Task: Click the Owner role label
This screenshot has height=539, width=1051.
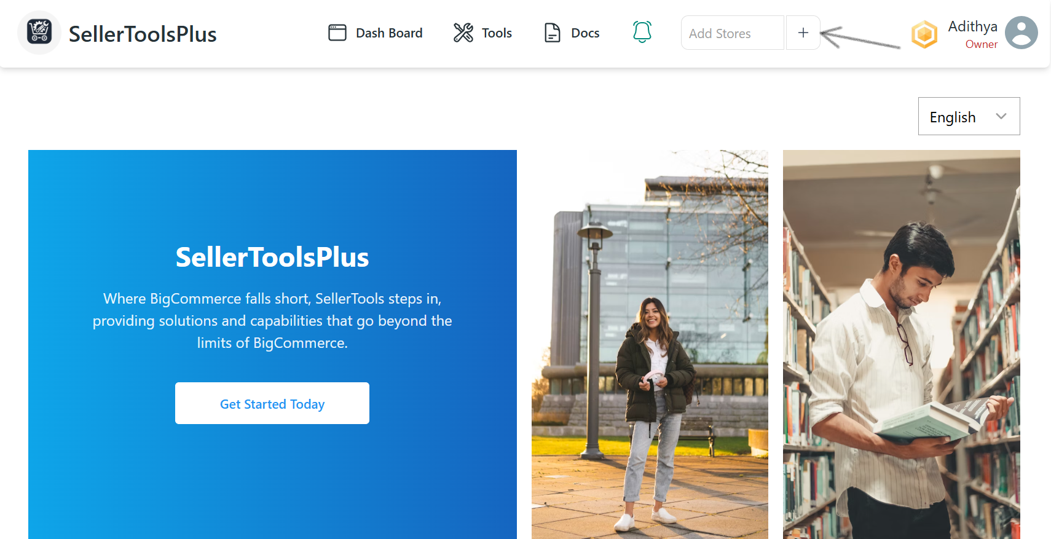Action: [981, 44]
